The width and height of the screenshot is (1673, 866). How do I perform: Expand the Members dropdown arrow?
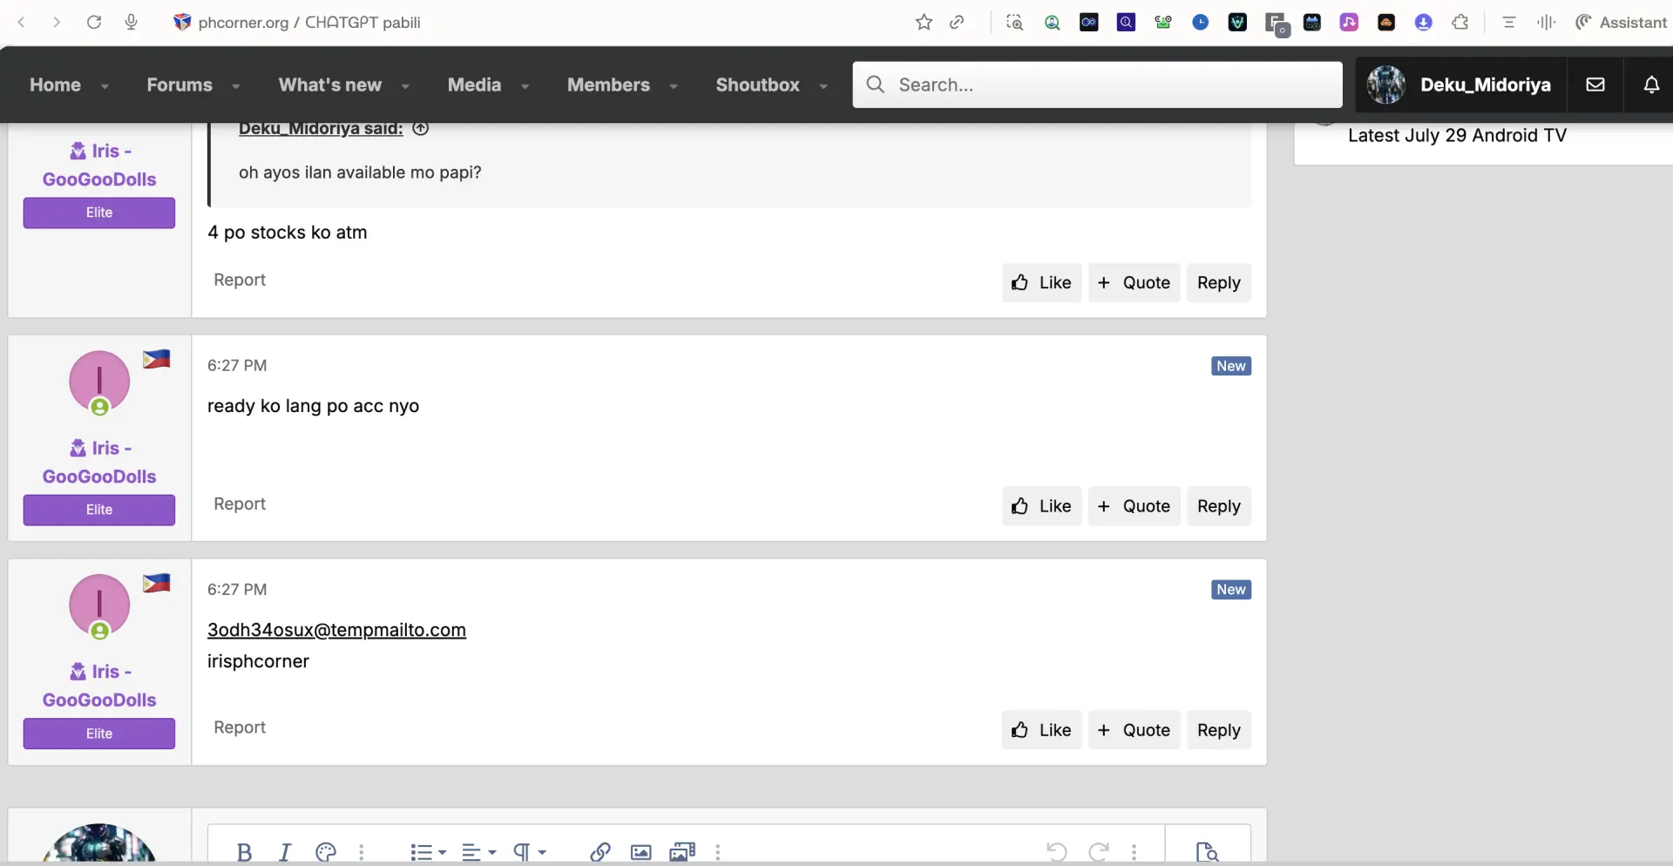674,85
